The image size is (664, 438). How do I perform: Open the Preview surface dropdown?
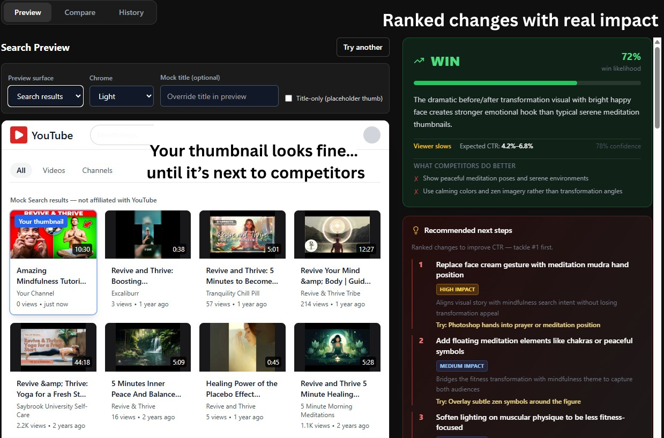(45, 96)
